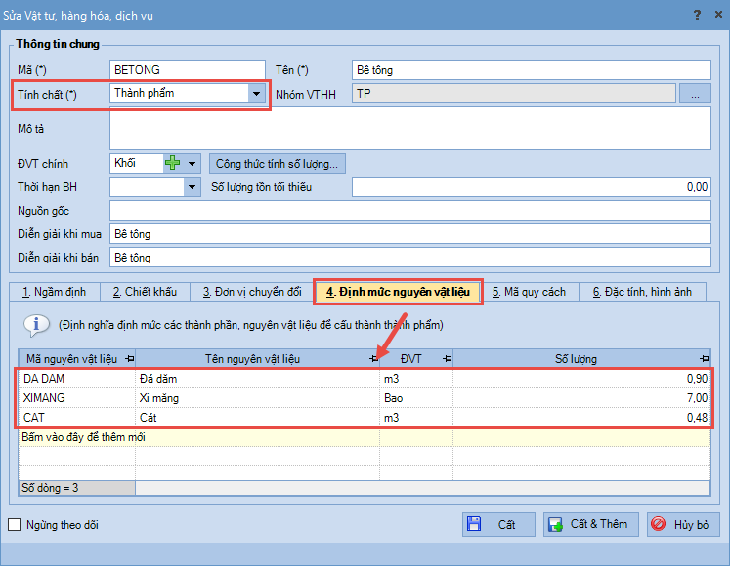Click the green plus icon beside ĐVT chính
This screenshot has width=730, height=566.
[173, 163]
